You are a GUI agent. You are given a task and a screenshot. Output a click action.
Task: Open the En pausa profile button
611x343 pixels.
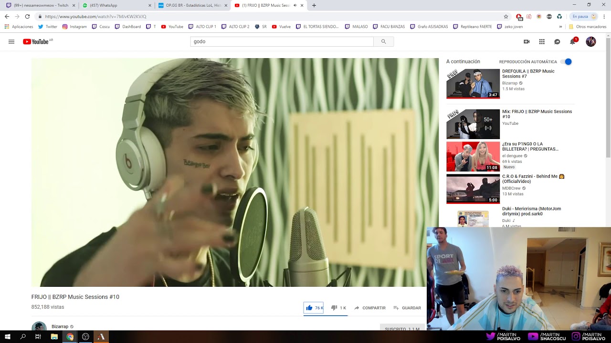pyautogui.click(x=584, y=16)
